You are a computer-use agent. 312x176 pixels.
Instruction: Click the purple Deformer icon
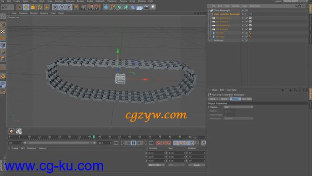133,7
